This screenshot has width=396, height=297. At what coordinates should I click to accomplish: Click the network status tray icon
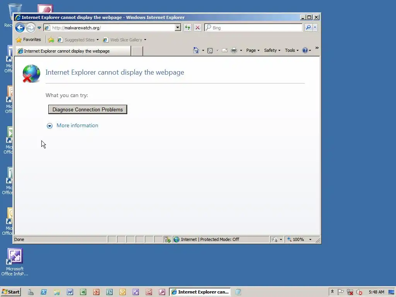350,292
